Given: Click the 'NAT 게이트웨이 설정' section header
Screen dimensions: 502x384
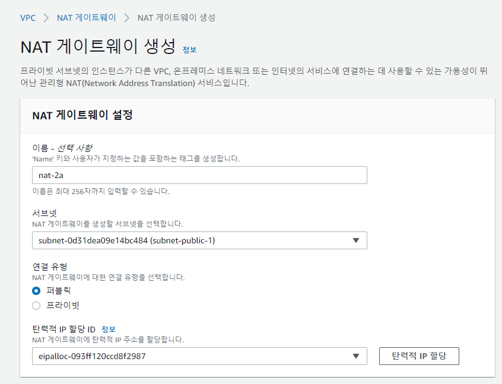Looking at the screenshot, I should pyautogui.click(x=82, y=116).
